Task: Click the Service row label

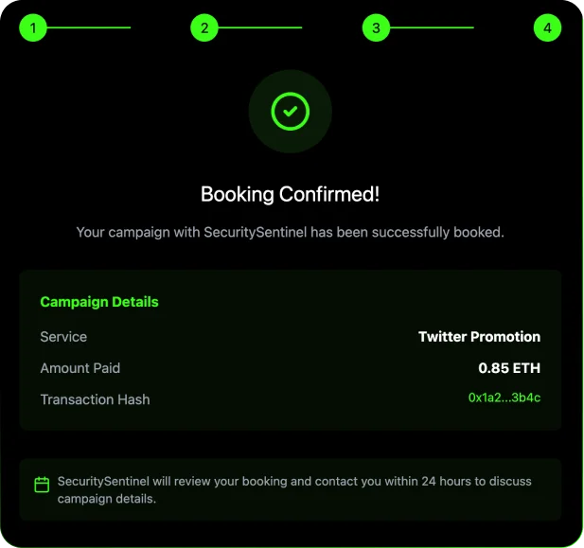Action: (63, 337)
